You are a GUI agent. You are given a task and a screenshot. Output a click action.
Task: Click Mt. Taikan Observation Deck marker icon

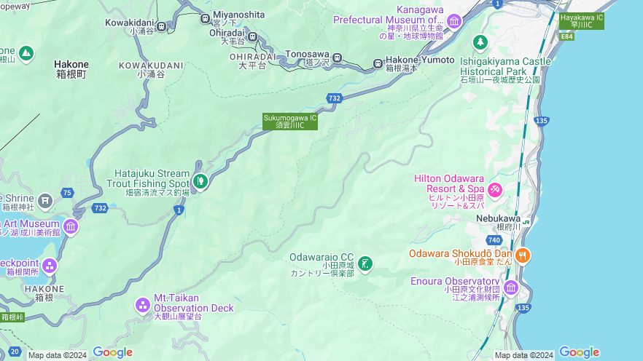[x=143, y=305]
